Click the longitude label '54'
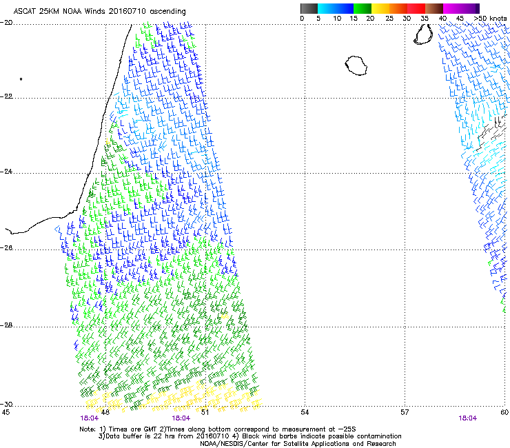Image resolution: width=510 pixels, height=448 pixels. pos(305,413)
